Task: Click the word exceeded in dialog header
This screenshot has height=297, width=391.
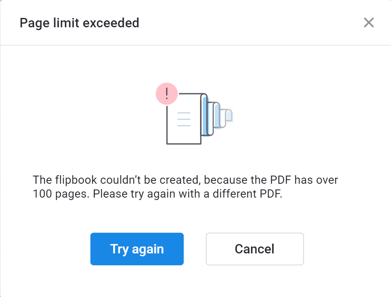Action: 111,23
